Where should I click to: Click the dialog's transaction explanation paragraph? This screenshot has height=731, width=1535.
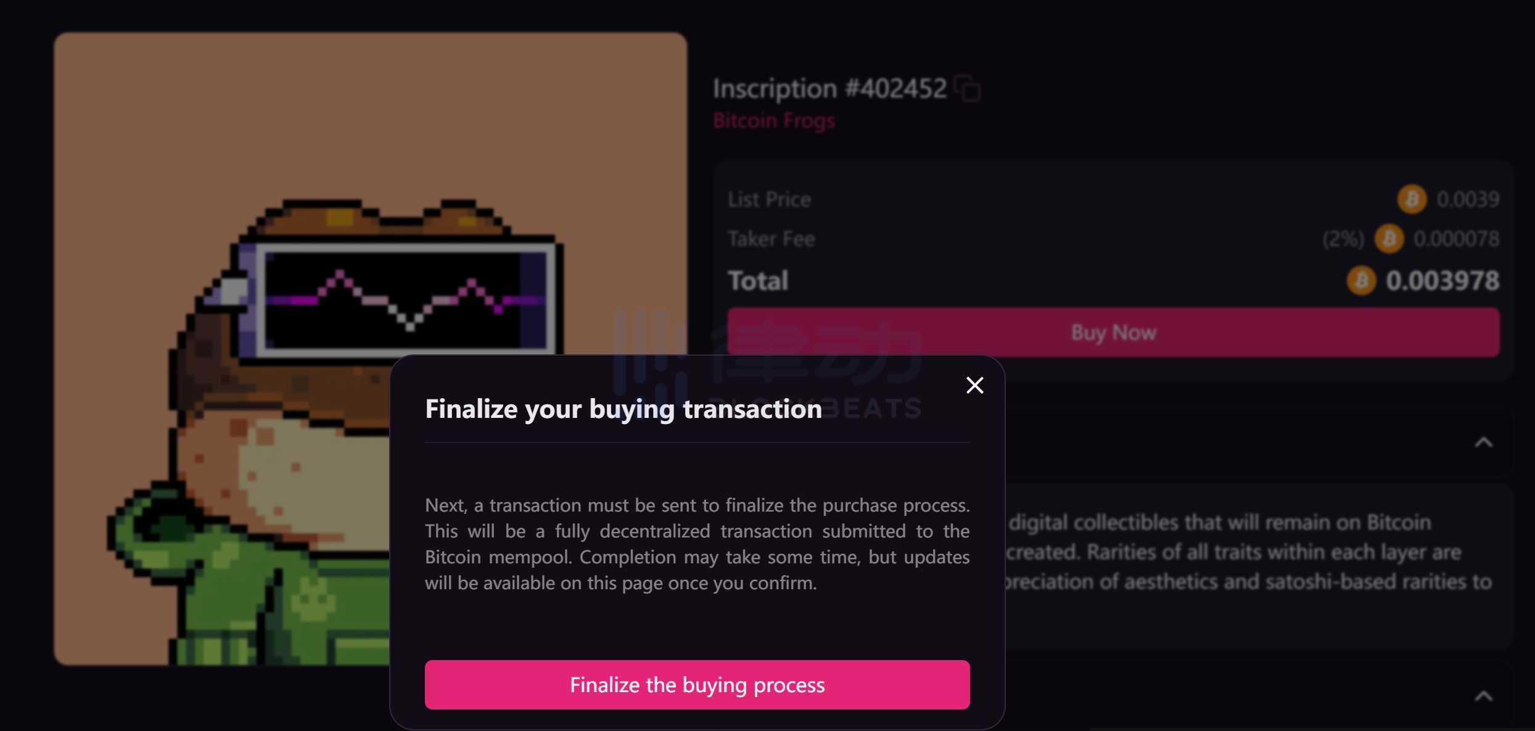click(x=697, y=544)
